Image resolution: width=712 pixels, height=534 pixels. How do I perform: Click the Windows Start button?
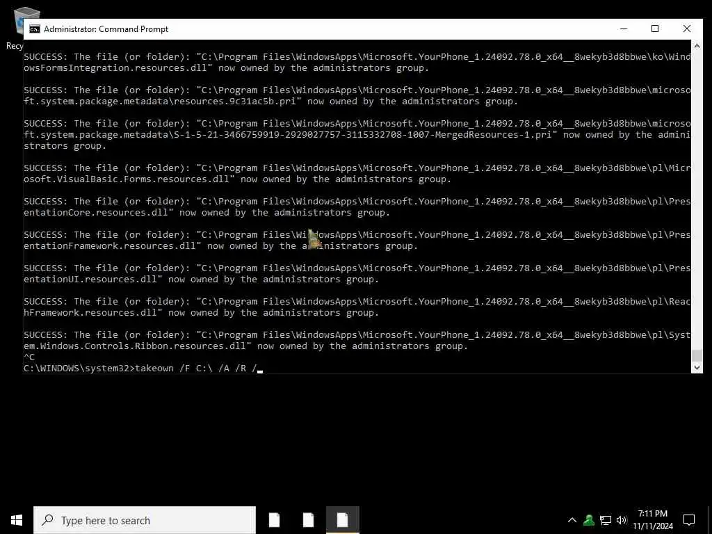coord(17,520)
